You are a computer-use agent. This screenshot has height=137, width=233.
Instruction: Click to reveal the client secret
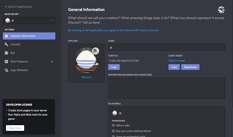(177, 61)
